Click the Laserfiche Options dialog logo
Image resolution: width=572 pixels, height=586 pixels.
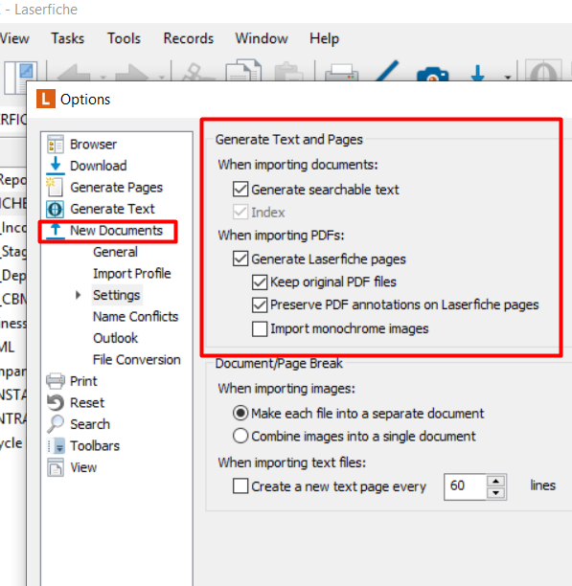click(46, 99)
